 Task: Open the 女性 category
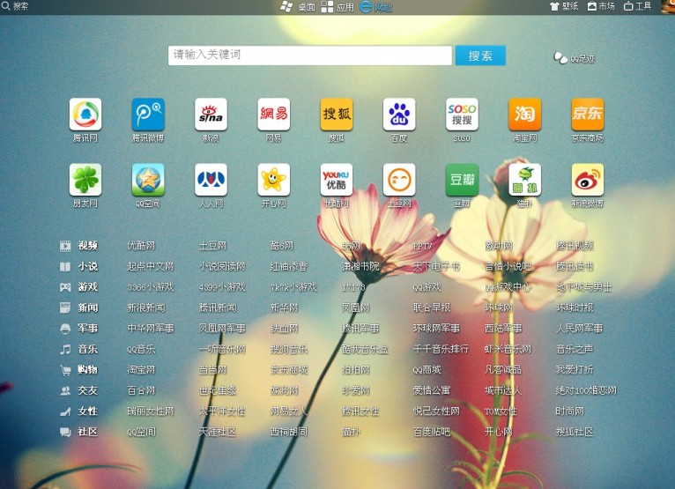88,411
